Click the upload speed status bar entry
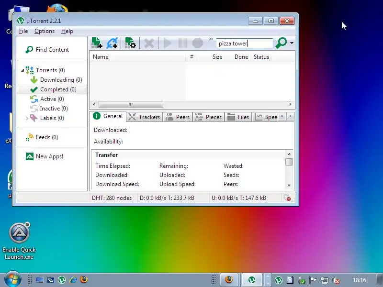Image resolution: width=383 pixels, height=287 pixels. [239, 198]
